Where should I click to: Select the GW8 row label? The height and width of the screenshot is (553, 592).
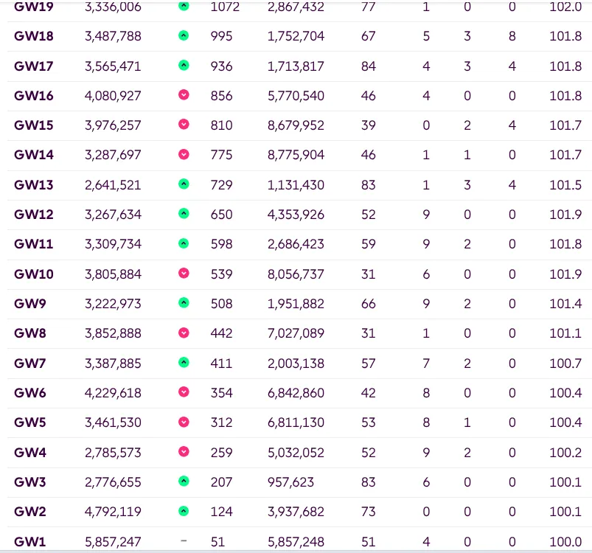pyautogui.click(x=29, y=333)
